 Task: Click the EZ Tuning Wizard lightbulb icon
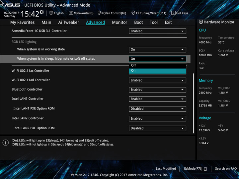pos(133,13)
